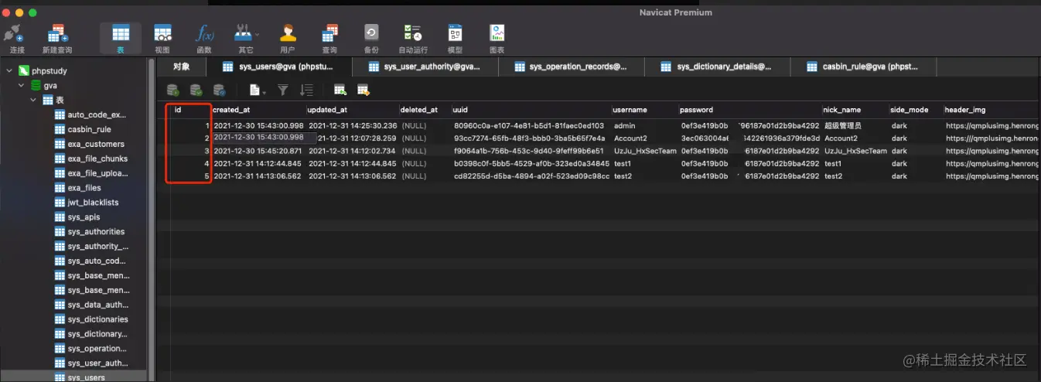Click the text/memo document icon
The height and width of the screenshot is (382, 1041).
[254, 90]
